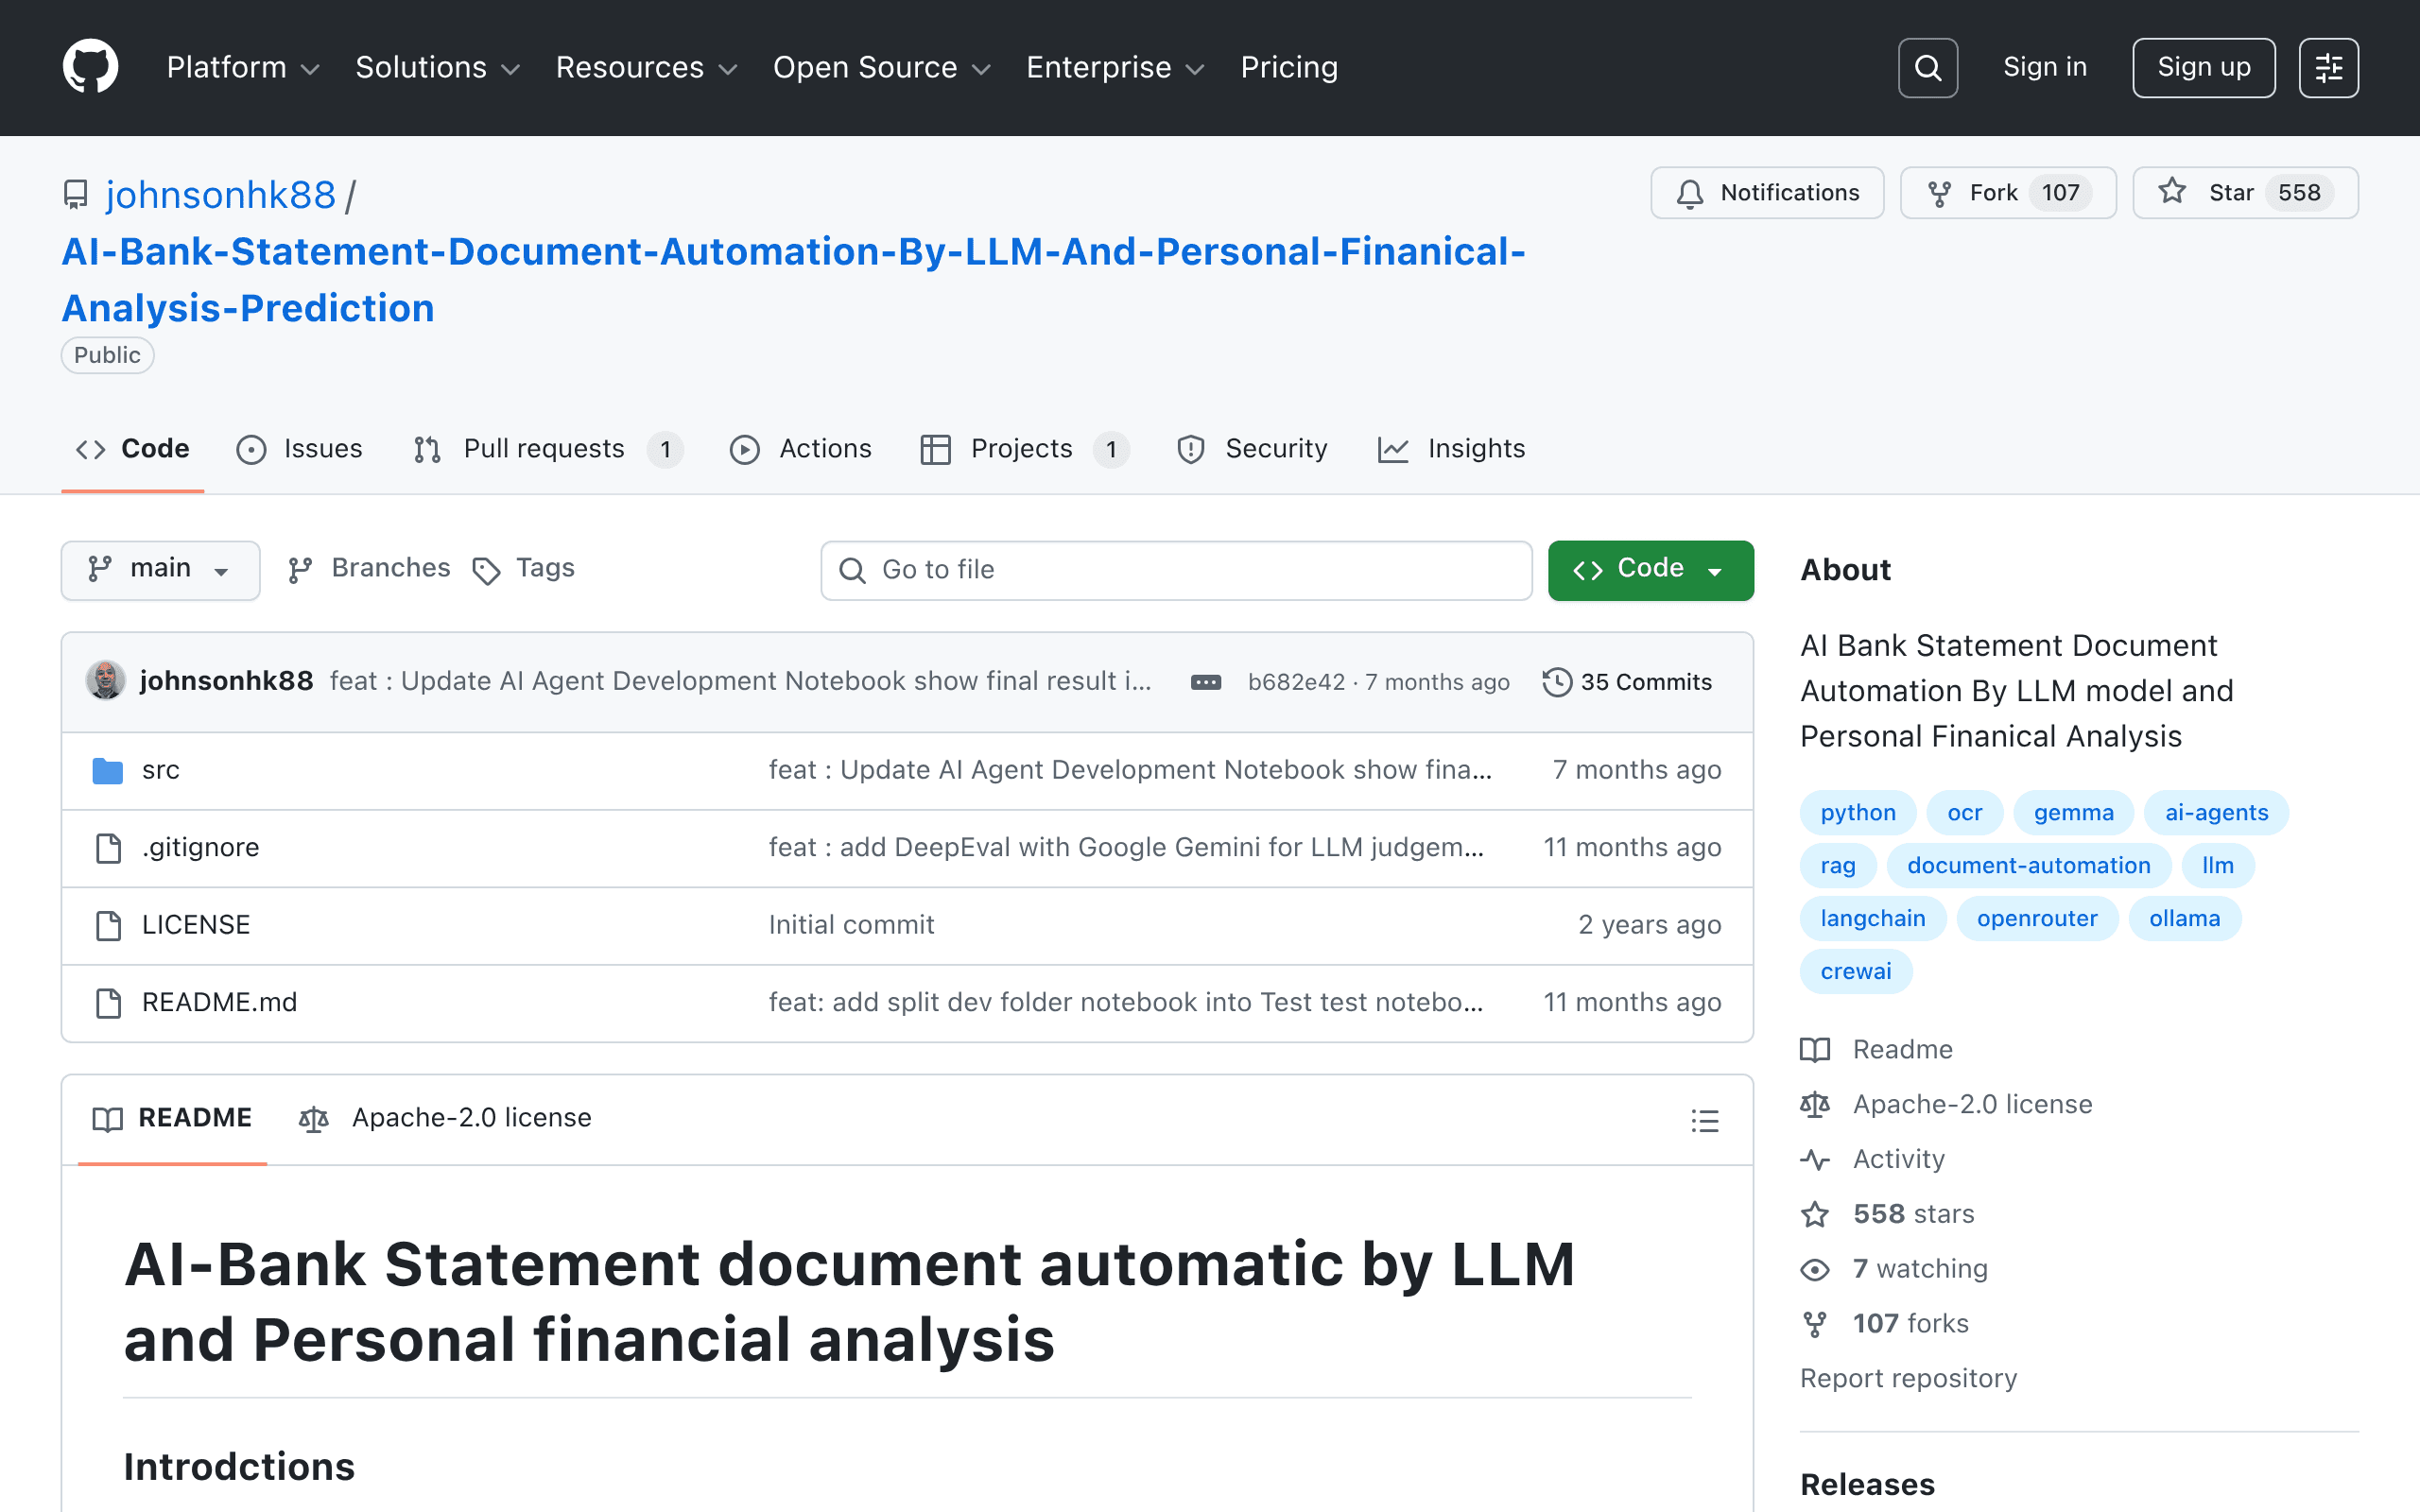Expand the Platform menu
The height and width of the screenshot is (1512, 2420).
(243, 68)
